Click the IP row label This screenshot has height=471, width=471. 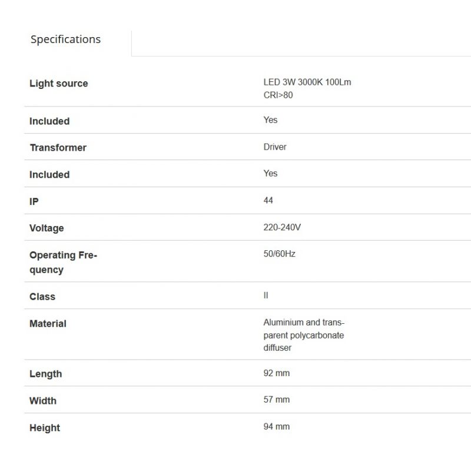click(34, 201)
